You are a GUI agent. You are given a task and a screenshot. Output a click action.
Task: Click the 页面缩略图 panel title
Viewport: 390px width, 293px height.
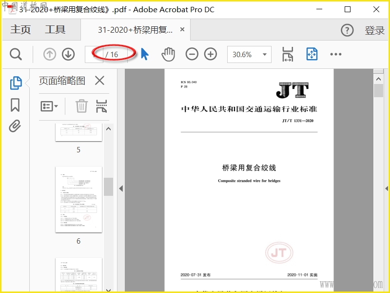coord(62,81)
